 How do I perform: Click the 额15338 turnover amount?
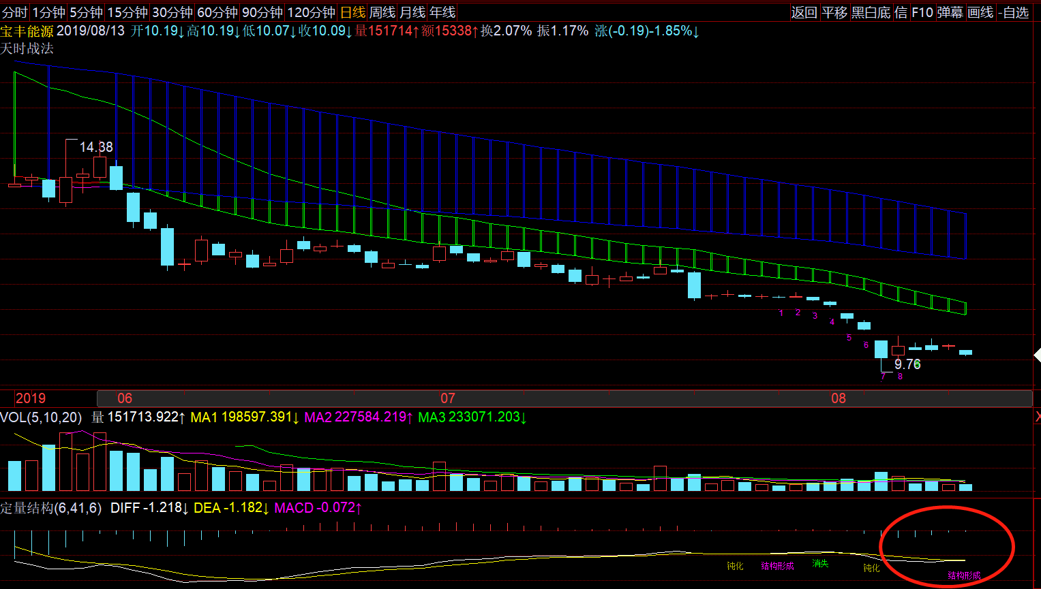[x=450, y=31]
